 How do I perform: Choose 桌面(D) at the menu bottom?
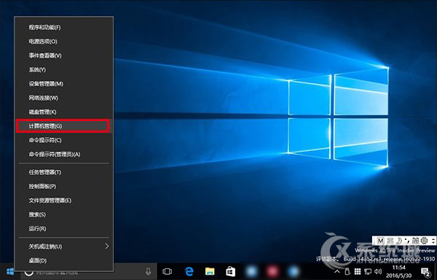[x=64, y=260]
